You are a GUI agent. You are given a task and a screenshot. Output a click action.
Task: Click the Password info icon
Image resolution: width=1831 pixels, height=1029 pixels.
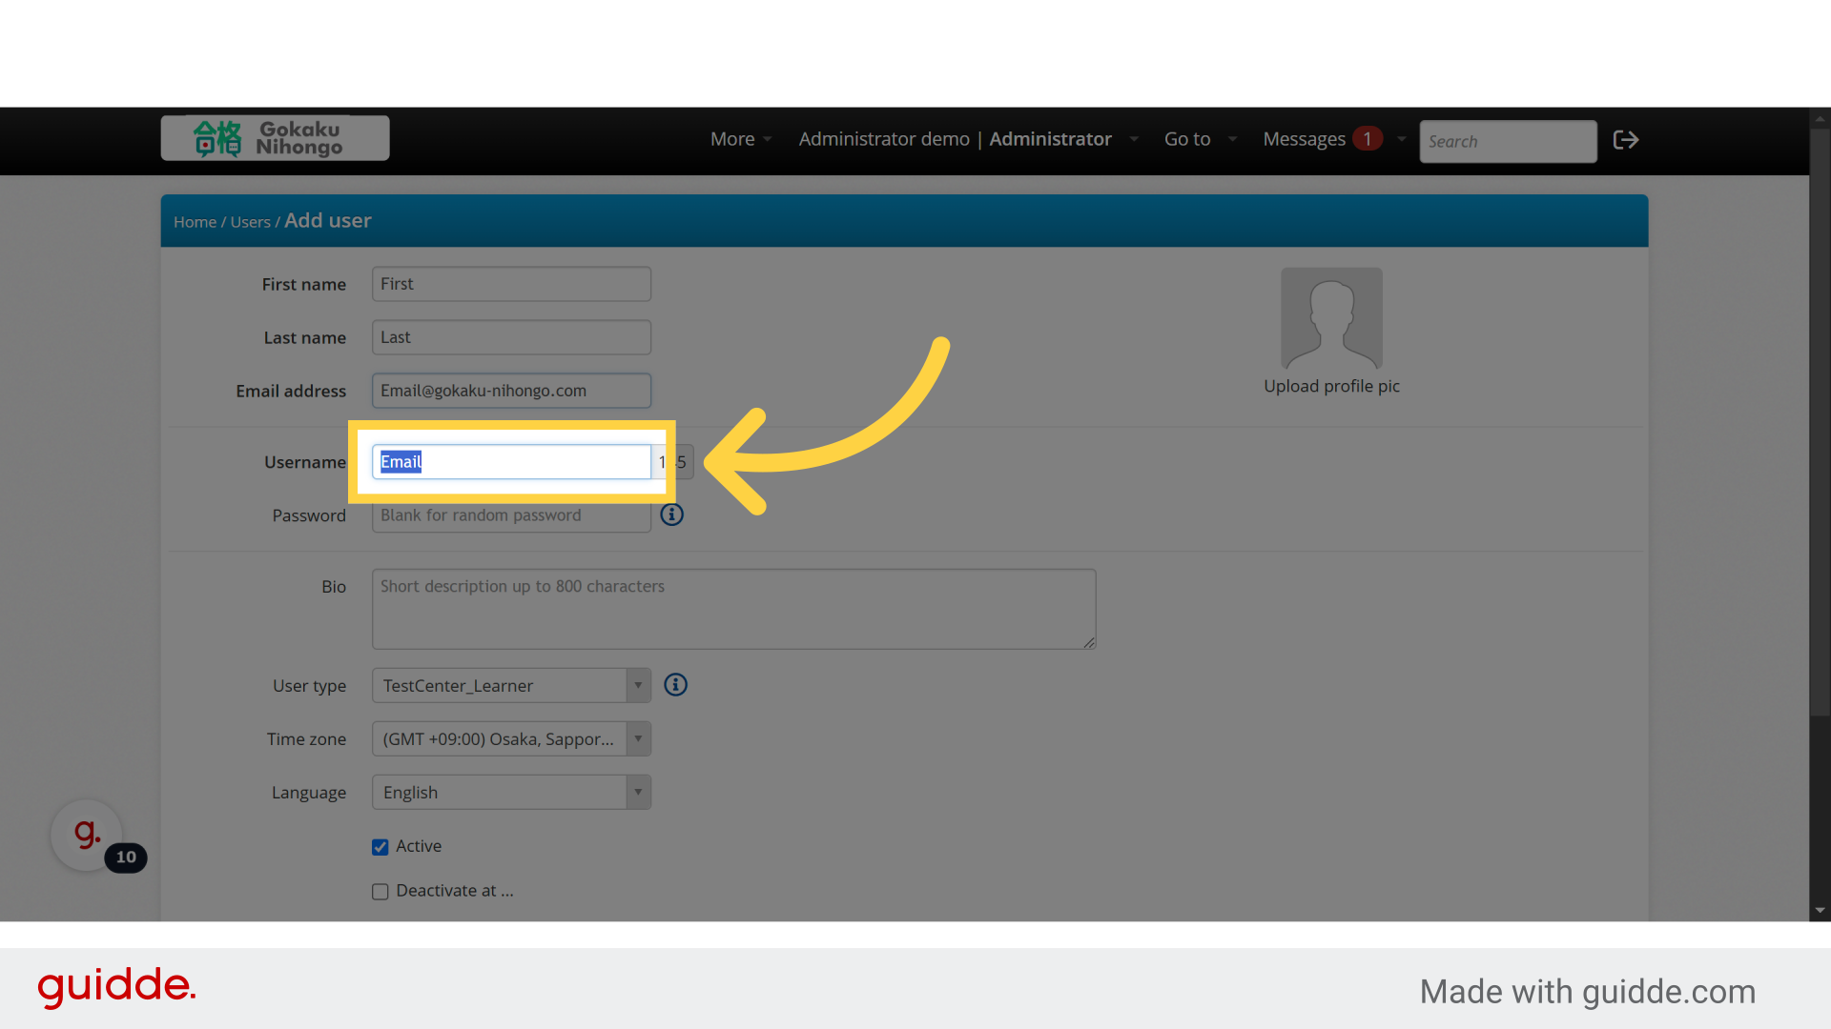click(x=672, y=514)
